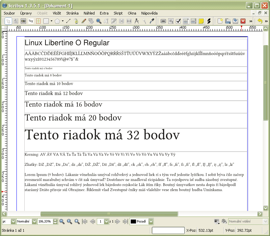
Task: Toggle color management monitor icon
Action: (217, 221)
